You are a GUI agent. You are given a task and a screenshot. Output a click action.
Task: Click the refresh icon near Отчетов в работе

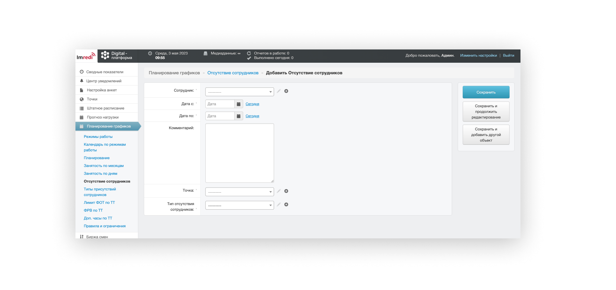[249, 53]
